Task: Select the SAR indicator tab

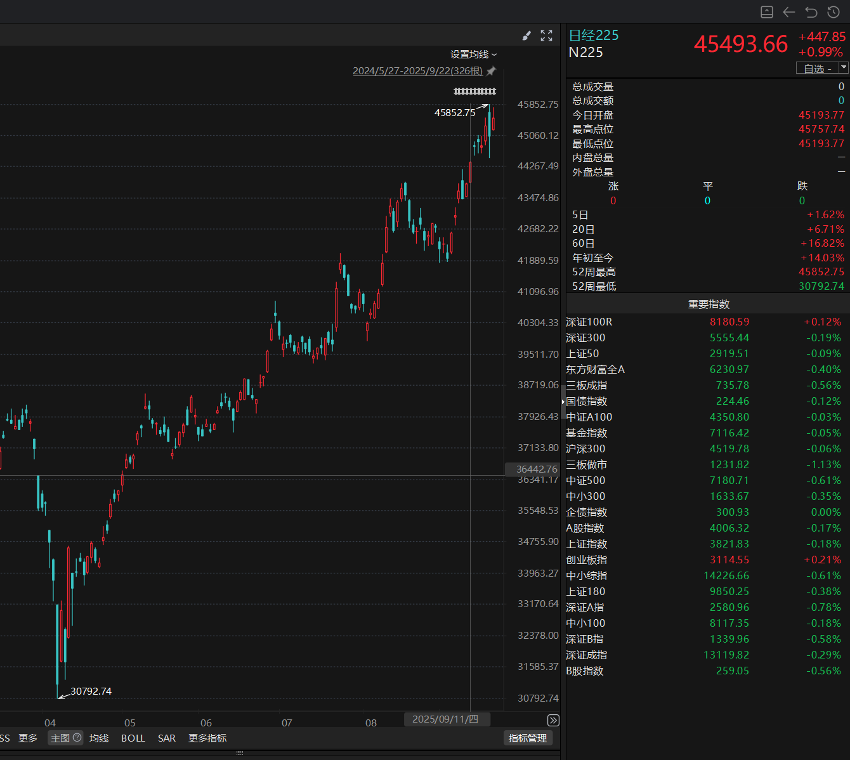Action: click(167, 738)
